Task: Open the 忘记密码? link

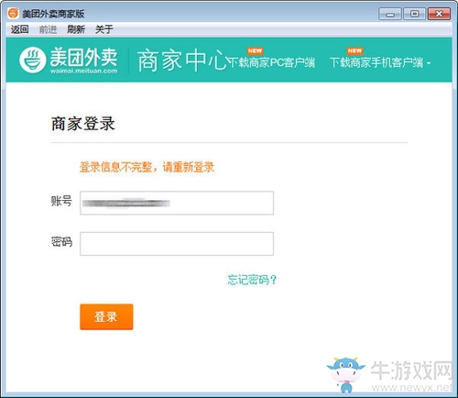Action: [x=252, y=280]
